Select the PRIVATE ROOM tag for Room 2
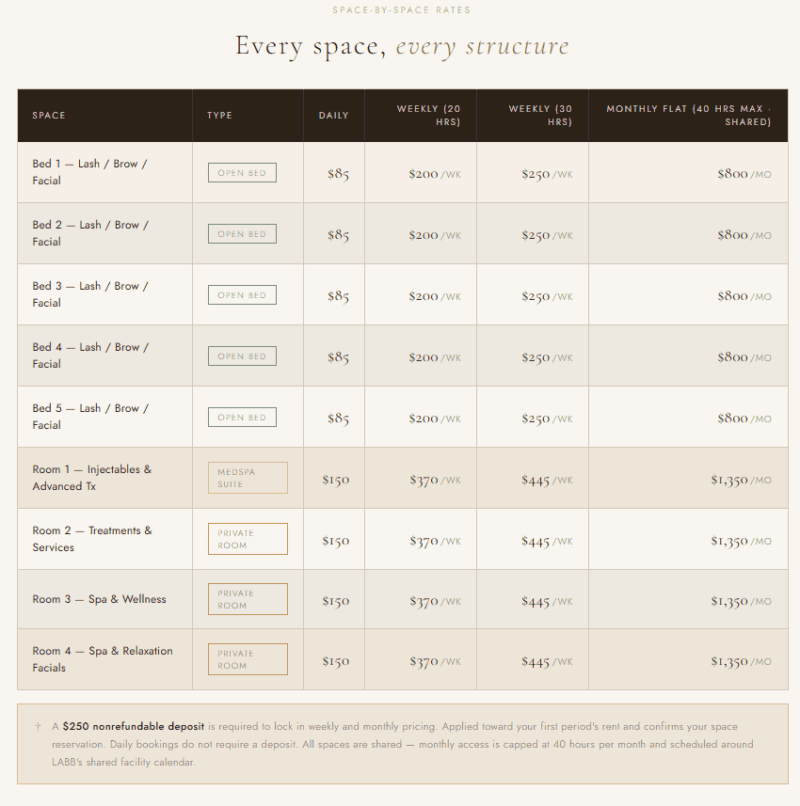The height and width of the screenshot is (806, 800). click(248, 539)
